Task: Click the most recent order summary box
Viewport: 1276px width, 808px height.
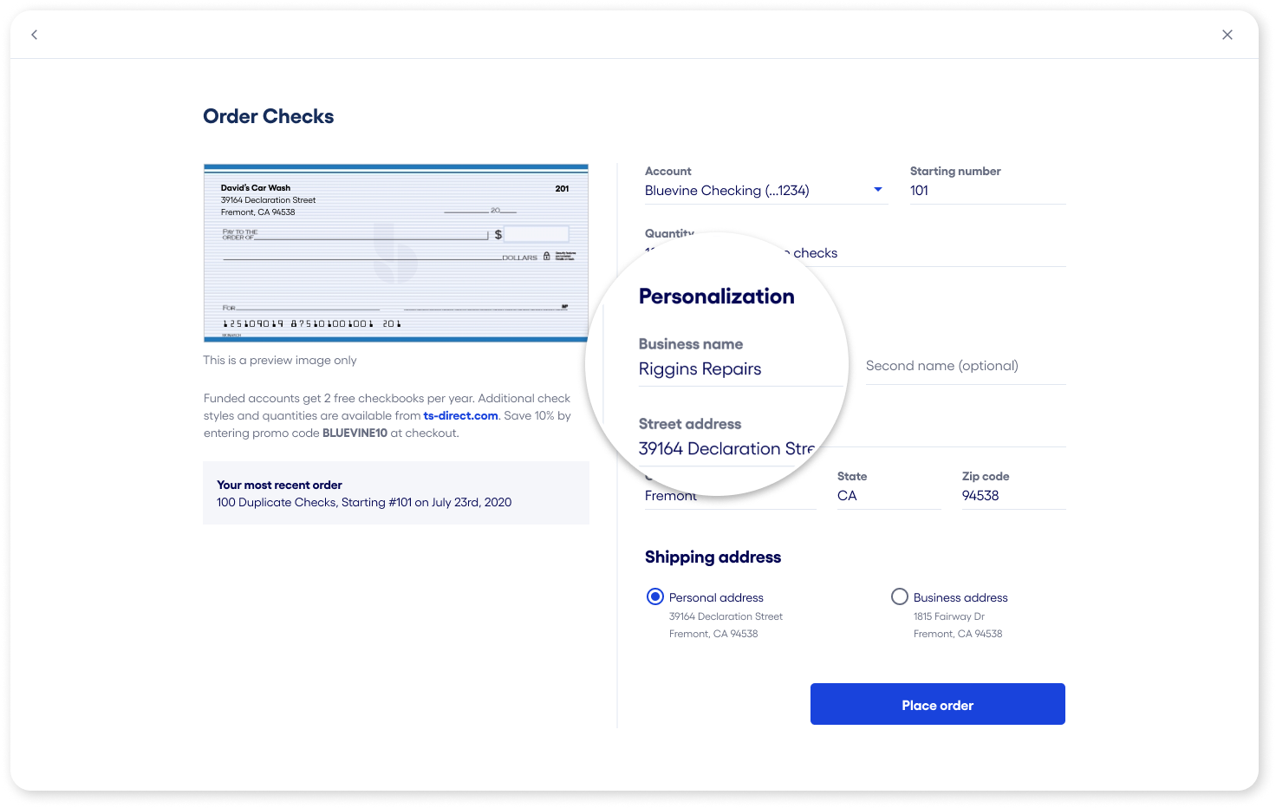Action: click(x=395, y=493)
